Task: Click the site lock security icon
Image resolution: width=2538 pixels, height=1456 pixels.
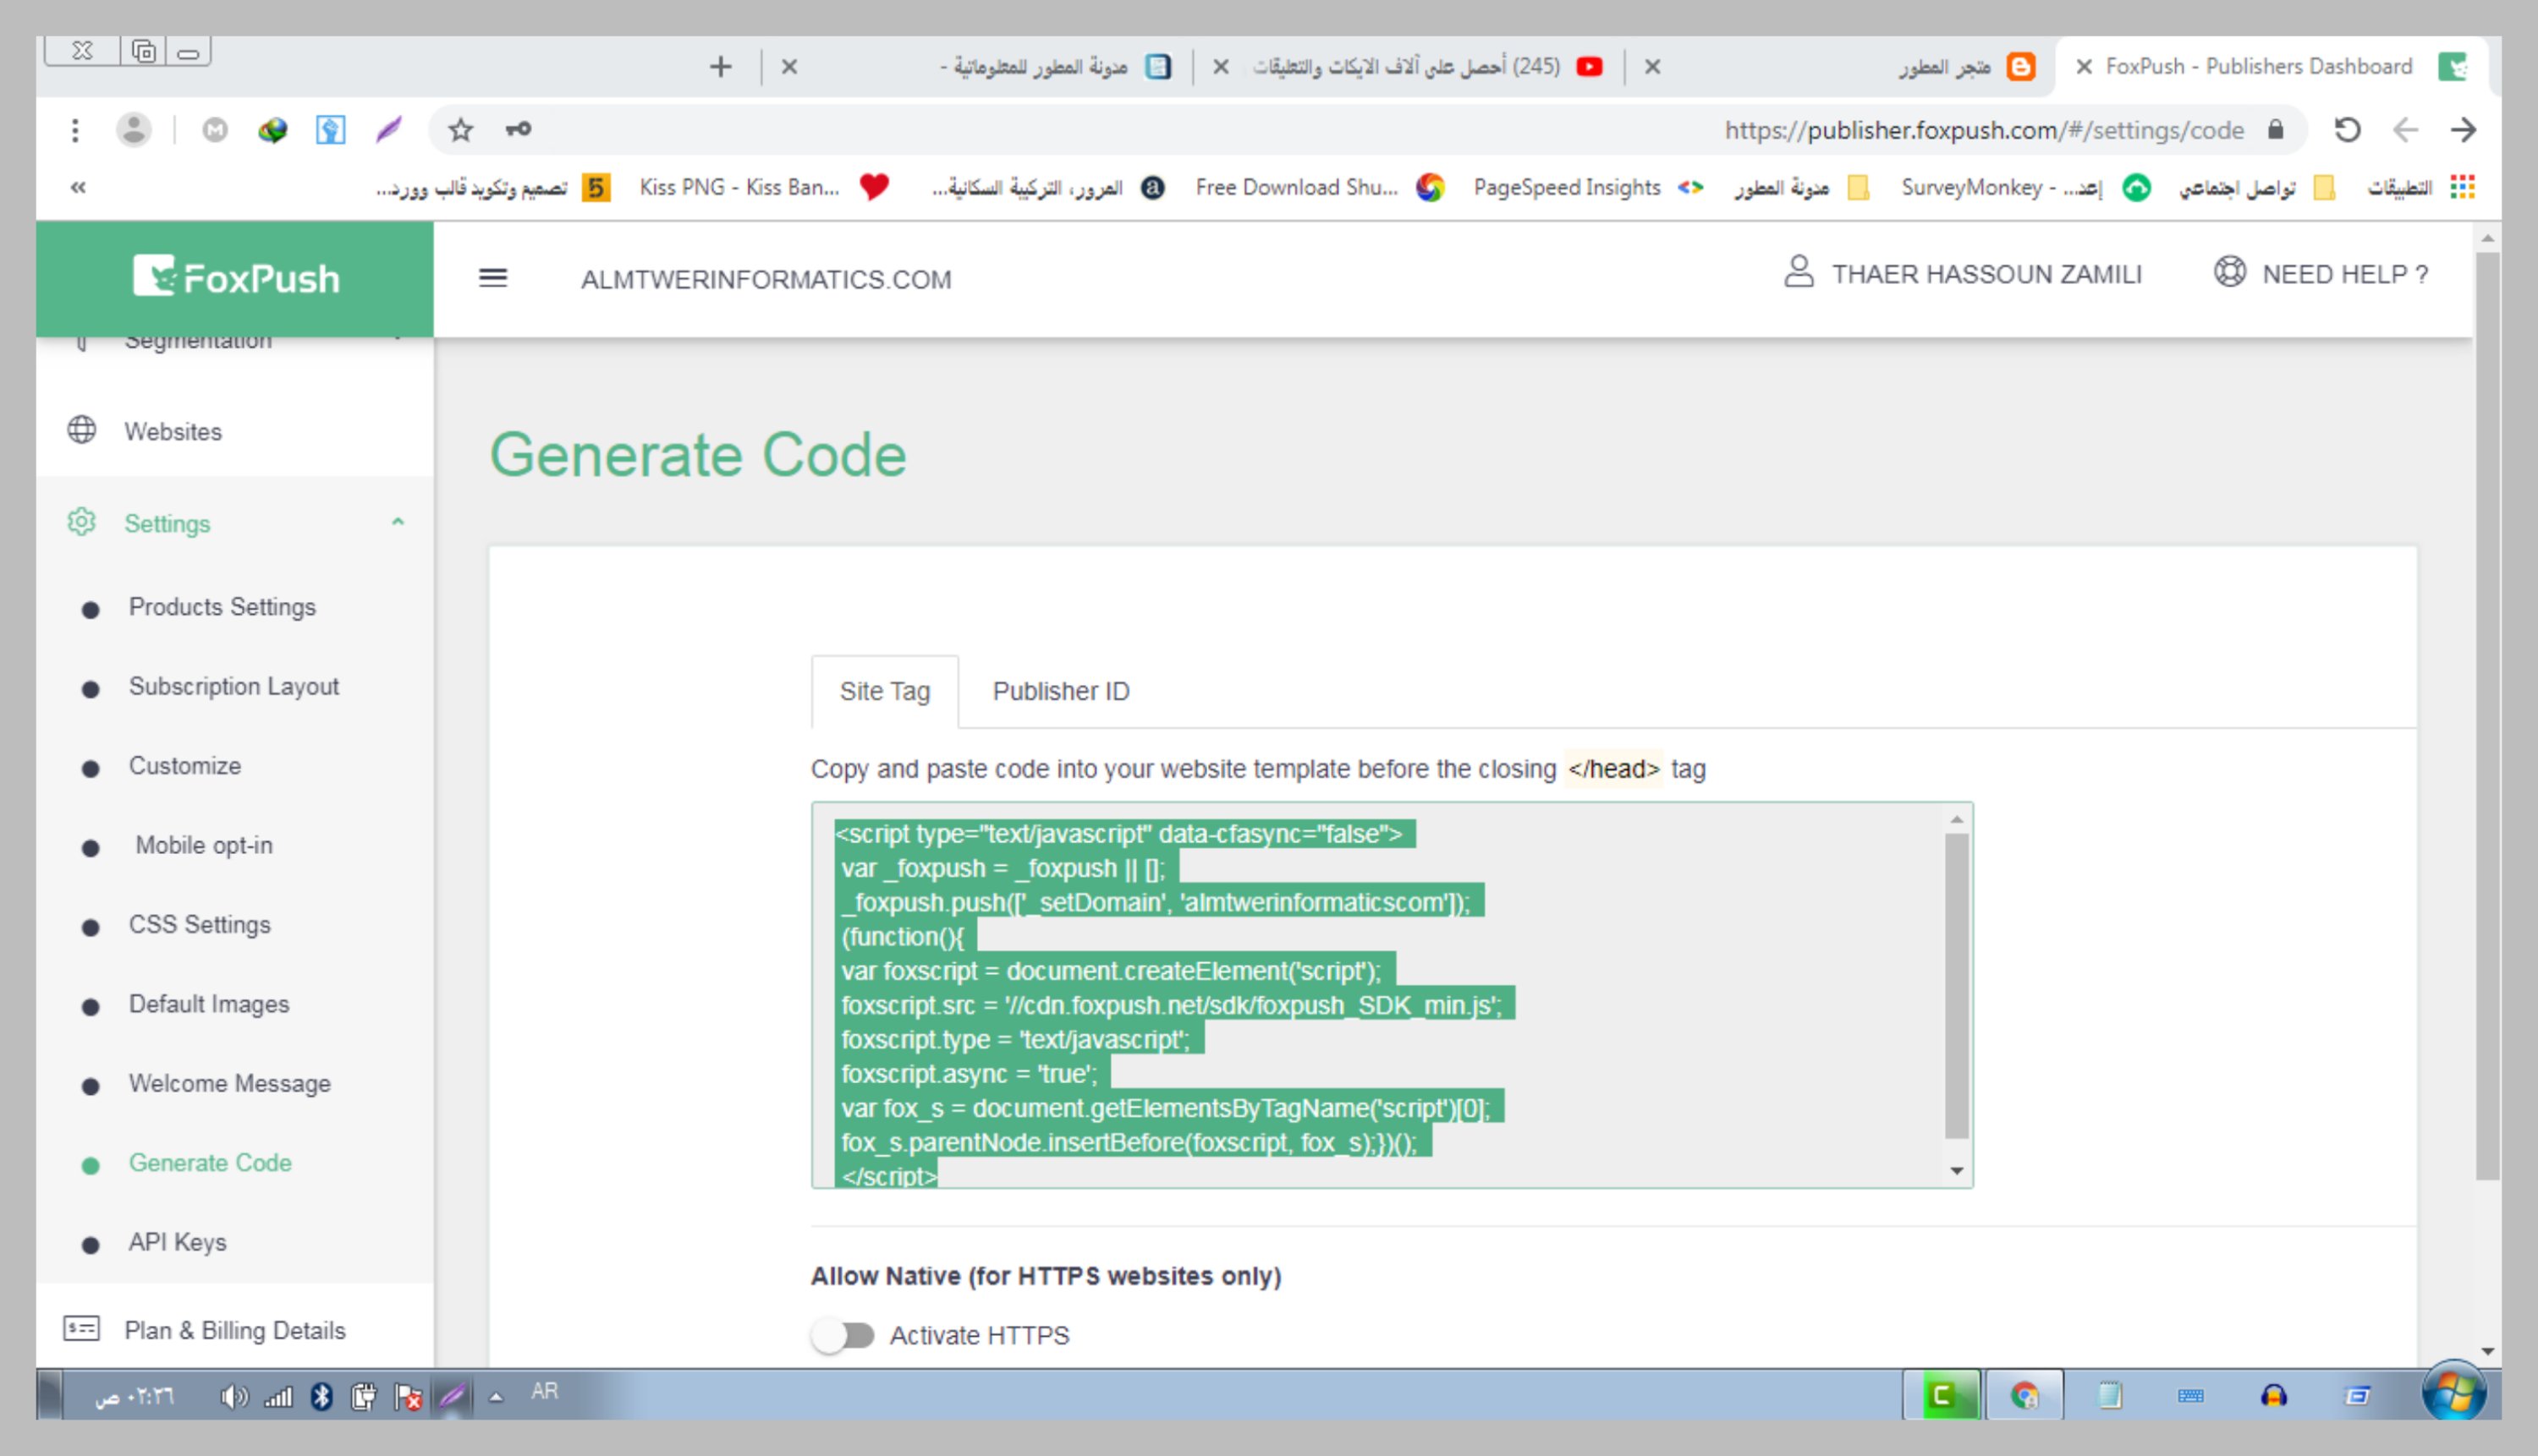Action: pyautogui.click(x=2276, y=130)
